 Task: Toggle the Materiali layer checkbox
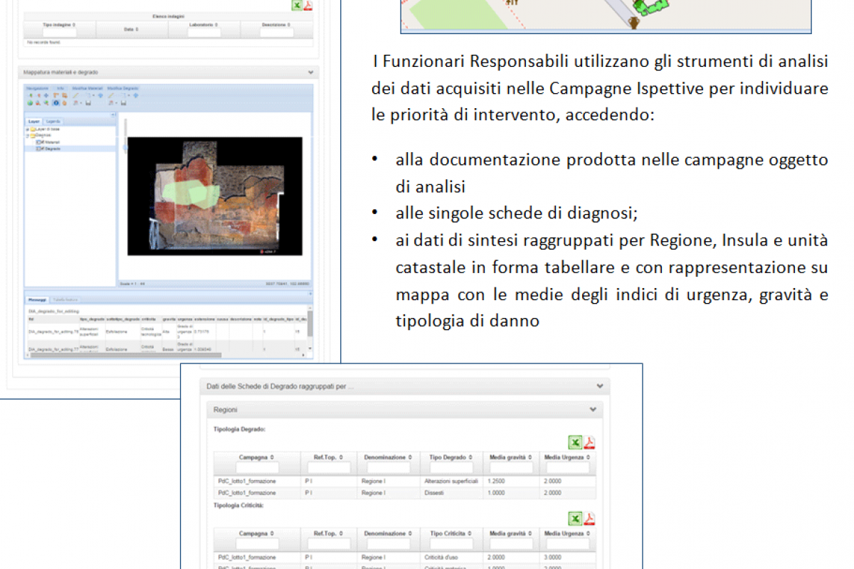click(42, 142)
